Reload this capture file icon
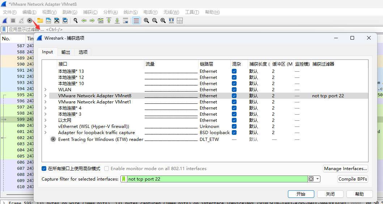This screenshot has width=383, height=204. tap(65, 21)
